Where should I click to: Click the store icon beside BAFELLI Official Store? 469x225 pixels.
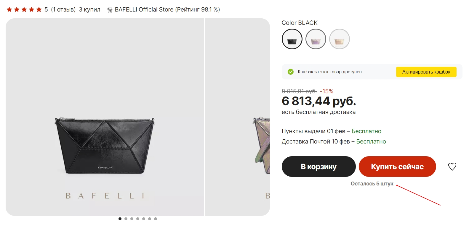pos(110,10)
